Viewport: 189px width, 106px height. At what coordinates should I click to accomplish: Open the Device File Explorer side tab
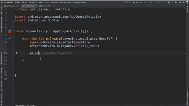pyautogui.click(x=188, y=97)
